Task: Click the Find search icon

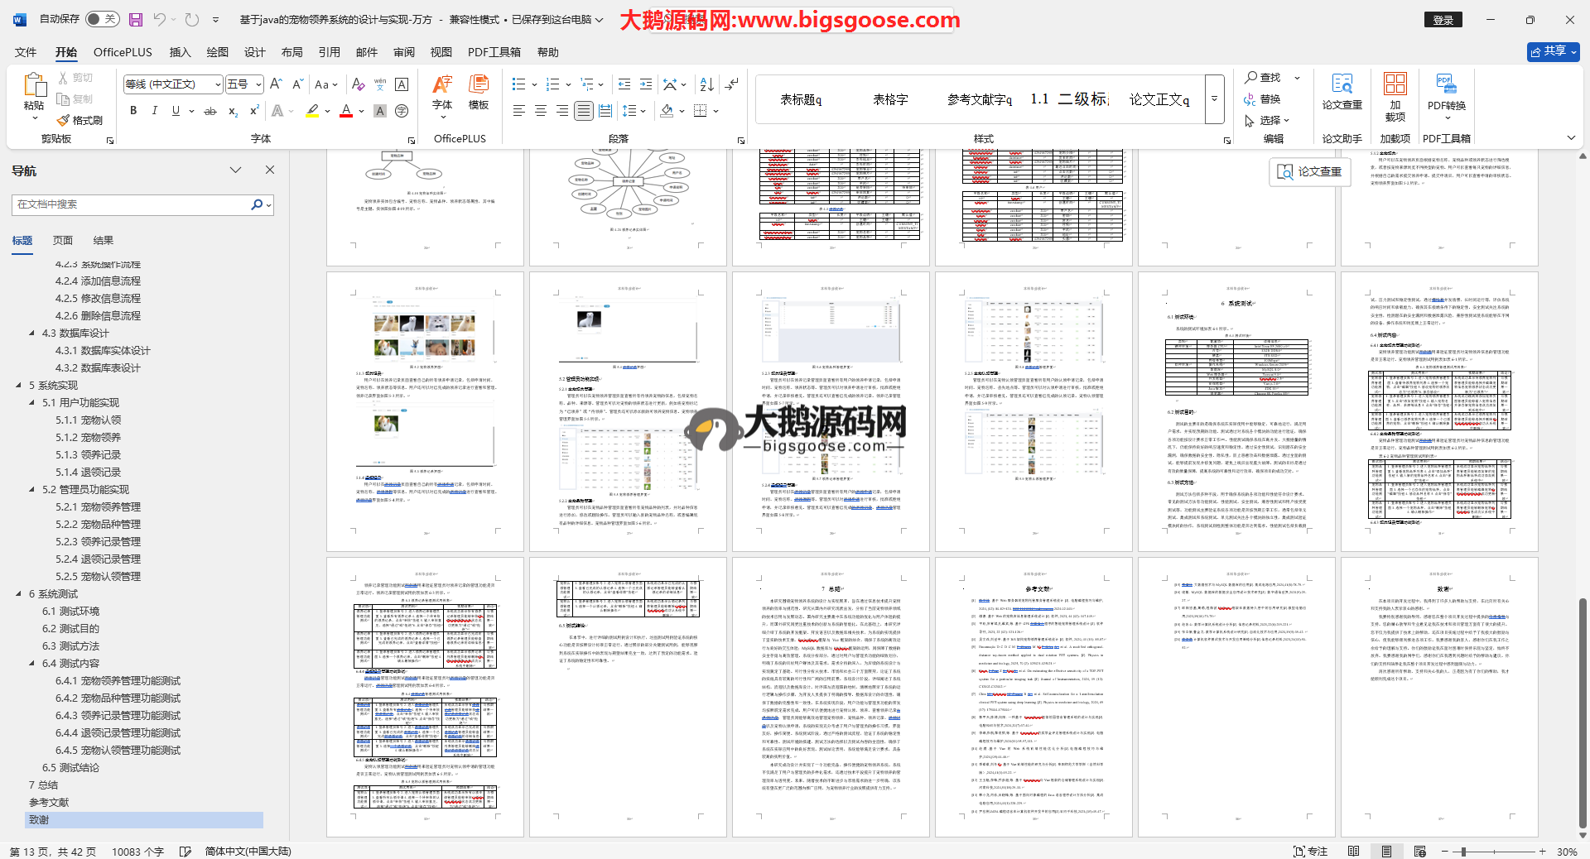Action: 1252,78
